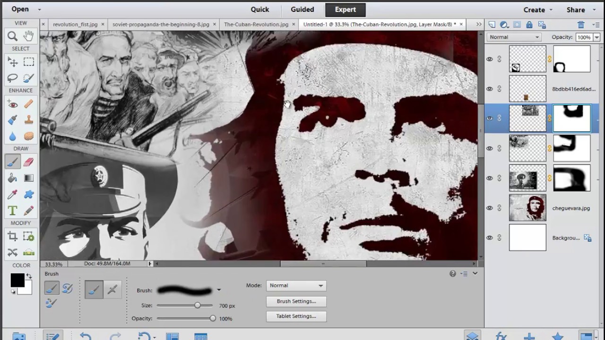Click the Open button

tap(20, 9)
